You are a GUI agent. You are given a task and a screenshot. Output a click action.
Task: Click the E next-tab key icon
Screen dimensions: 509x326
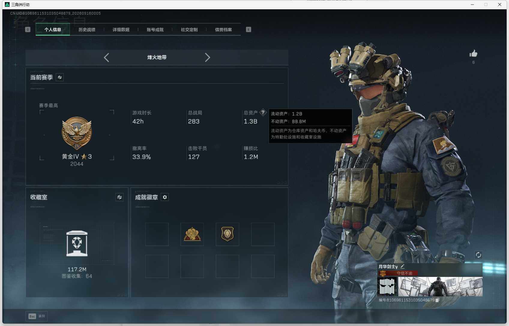[x=248, y=29]
